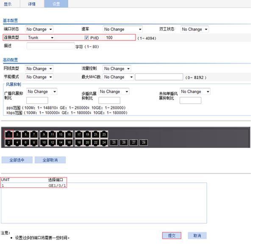Click the 提交 submit button
The image size is (253, 244).
(172, 236)
